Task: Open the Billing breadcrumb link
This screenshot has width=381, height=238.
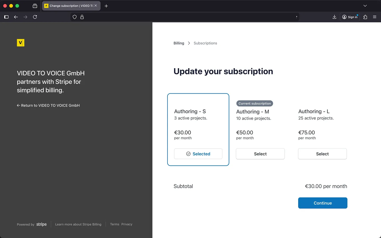Action: pos(179,43)
